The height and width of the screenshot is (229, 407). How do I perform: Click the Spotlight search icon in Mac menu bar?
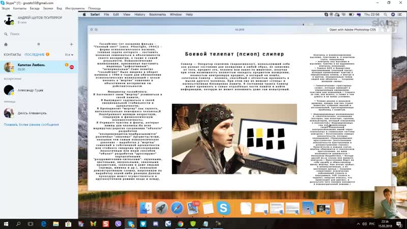[x=386, y=15]
